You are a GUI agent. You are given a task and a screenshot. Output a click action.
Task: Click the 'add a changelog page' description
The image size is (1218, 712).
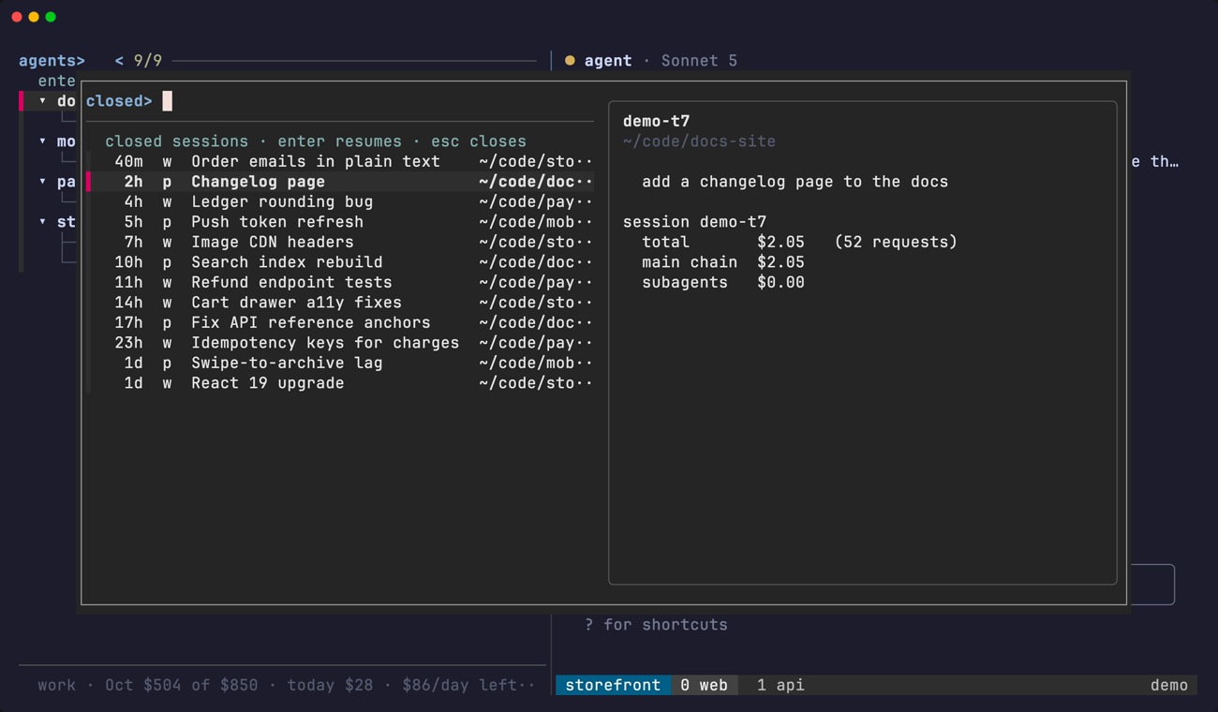click(x=795, y=182)
